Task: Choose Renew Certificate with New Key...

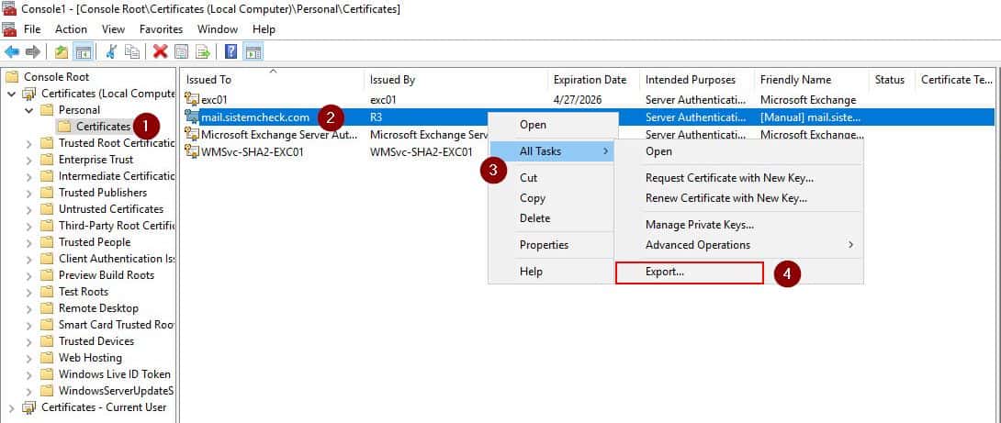Action: coord(738,198)
